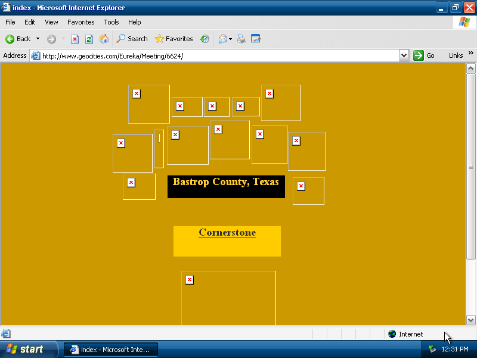Click the Internet zone status indicator
The image size is (477, 358).
(x=405, y=334)
